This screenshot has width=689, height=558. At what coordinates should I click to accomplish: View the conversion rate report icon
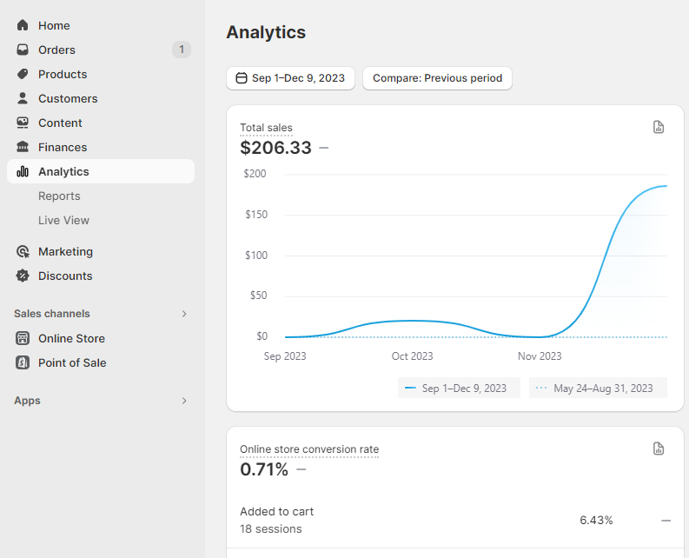pos(659,448)
